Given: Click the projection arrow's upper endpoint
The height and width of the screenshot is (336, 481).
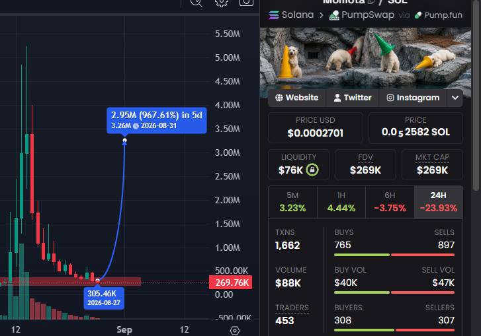Looking at the screenshot, I should (124, 141).
